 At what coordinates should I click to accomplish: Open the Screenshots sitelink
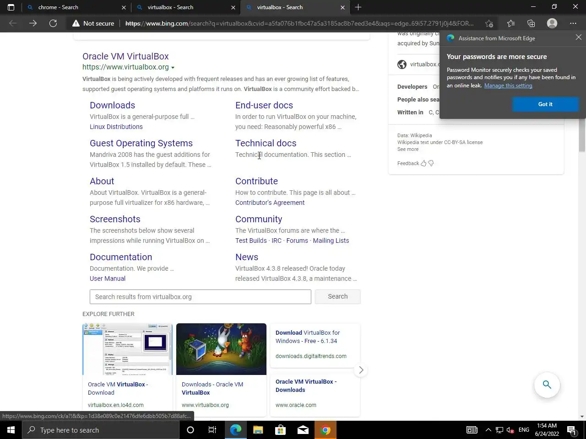point(115,219)
